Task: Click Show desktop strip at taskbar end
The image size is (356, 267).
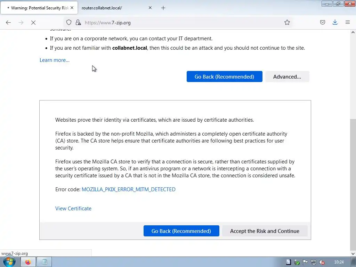Action: pyautogui.click(x=354, y=262)
